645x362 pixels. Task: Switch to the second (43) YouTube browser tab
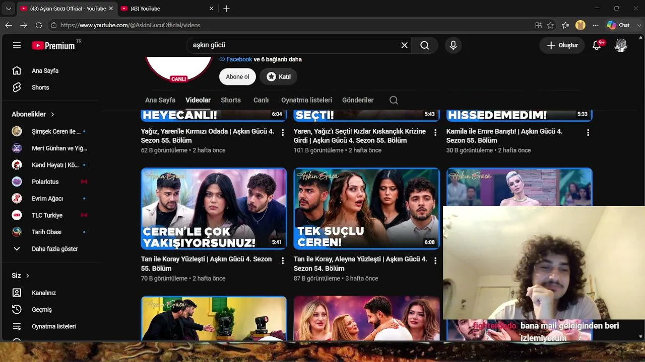point(166,9)
